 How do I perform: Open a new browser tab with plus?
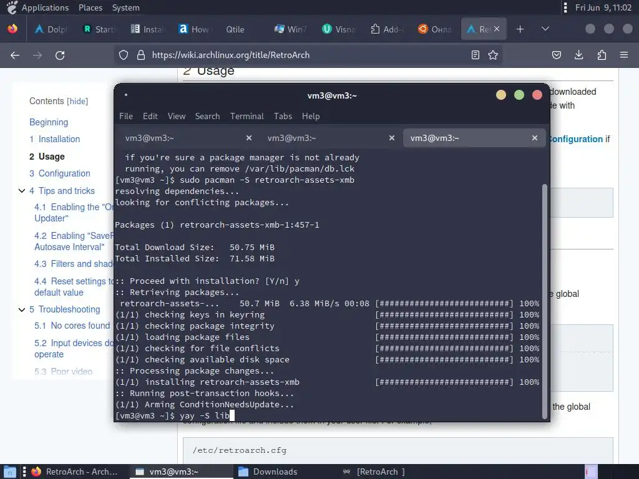pyautogui.click(x=520, y=29)
